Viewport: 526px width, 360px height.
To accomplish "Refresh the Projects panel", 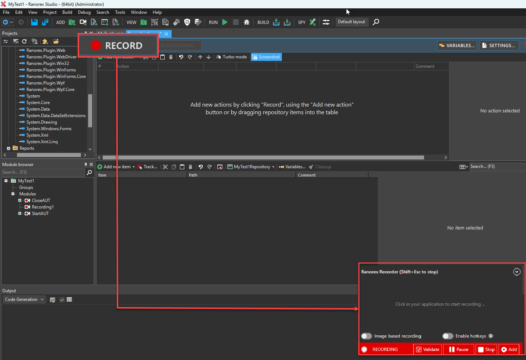I will point(24,41).
